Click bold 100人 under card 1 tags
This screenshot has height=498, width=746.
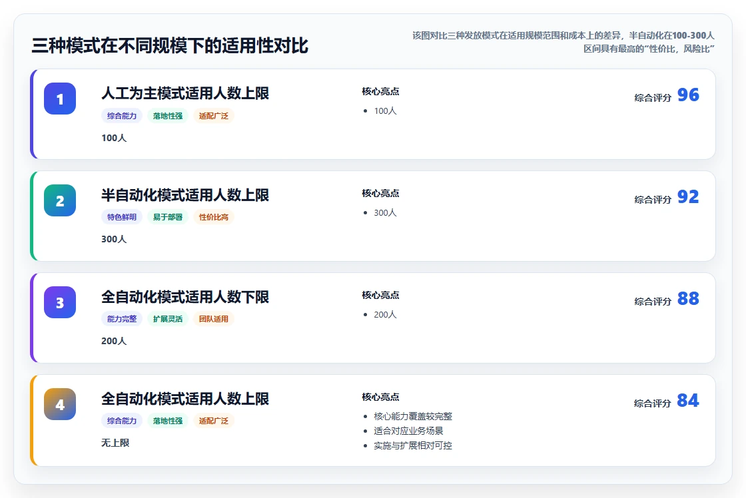114,138
